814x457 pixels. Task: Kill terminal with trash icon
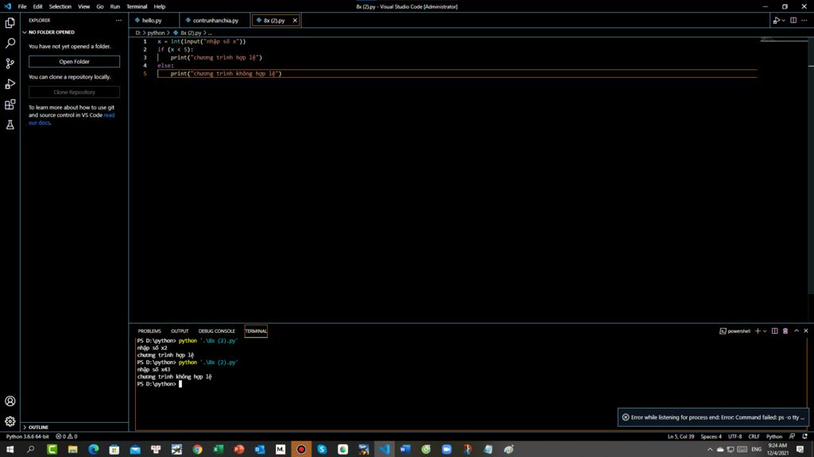coord(785,331)
